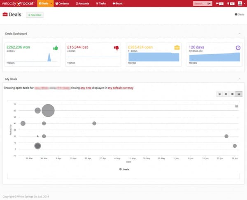Click the green thumbs-up won icon
The width and height of the screenshot is (247, 200).
(56, 48)
